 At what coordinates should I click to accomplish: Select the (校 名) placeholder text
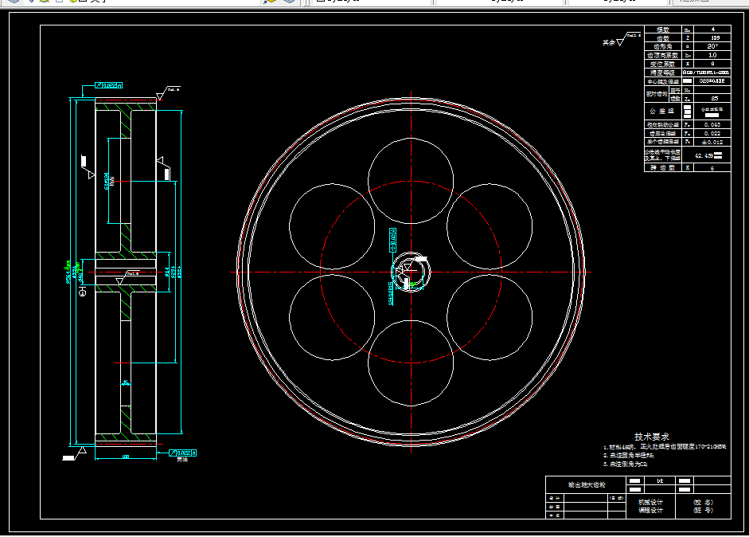[703, 502]
